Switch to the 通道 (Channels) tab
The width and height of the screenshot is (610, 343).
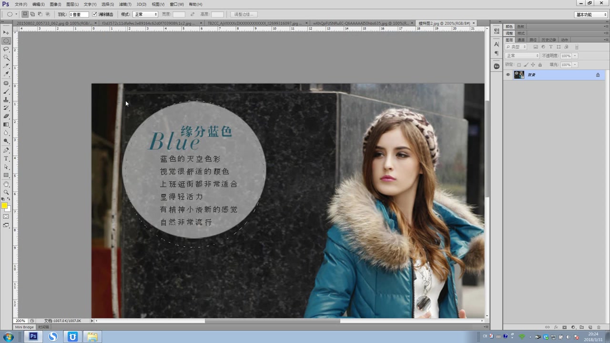521,40
